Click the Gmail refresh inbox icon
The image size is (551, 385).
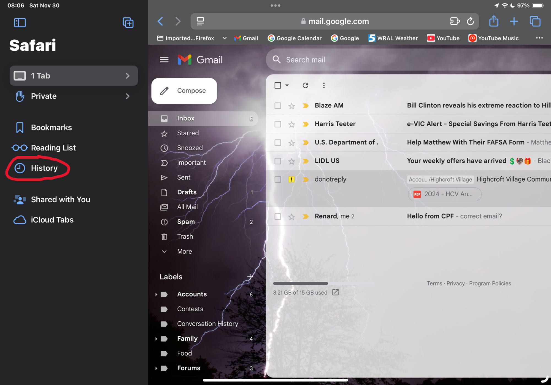pos(305,85)
